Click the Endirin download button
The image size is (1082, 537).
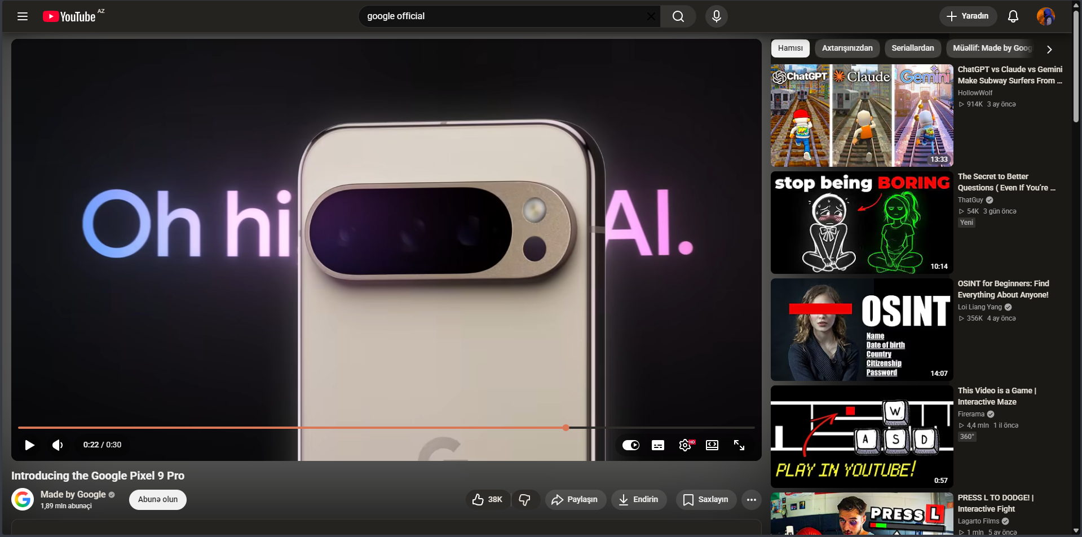[639, 500]
